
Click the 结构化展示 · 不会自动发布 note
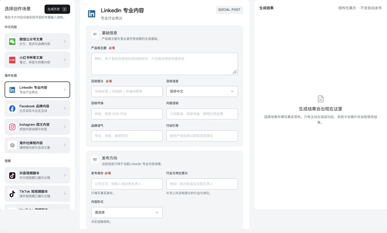(360, 8)
